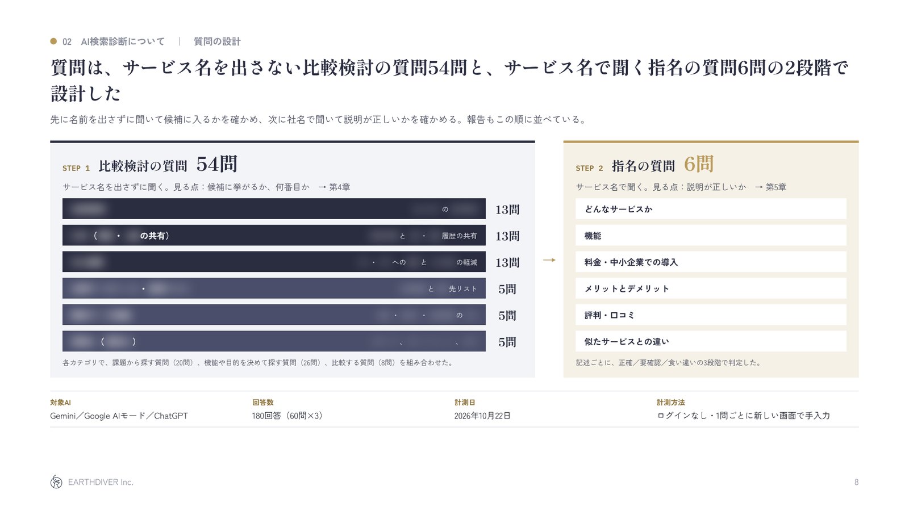
Task: Click the EARTHDIVER logo icon in footer
Action: [56, 482]
